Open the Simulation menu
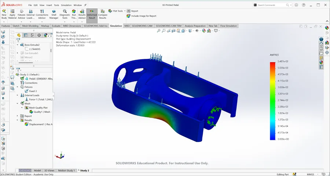Screen dimensions: 330x176 [x=66, y=5]
